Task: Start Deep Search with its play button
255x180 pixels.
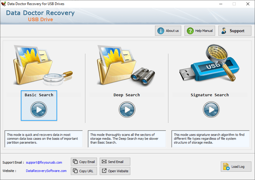Action: [127, 109]
